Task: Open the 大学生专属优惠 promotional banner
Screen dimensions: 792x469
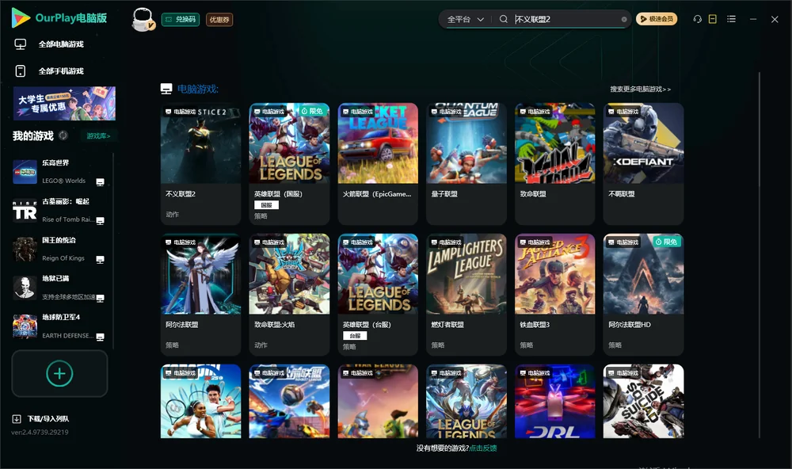Action: click(x=64, y=104)
